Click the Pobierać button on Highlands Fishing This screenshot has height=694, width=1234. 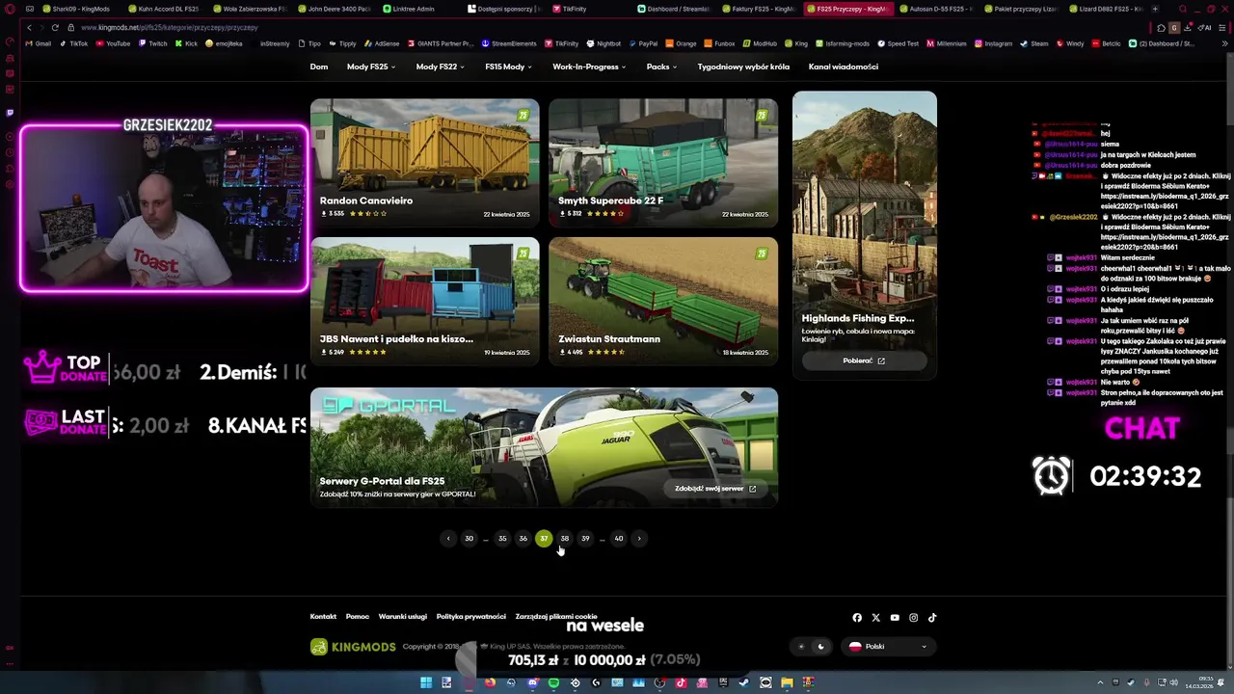(864, 360)
